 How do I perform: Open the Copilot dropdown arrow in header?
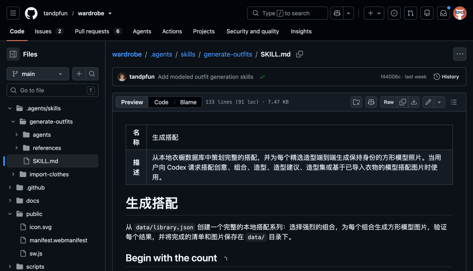click(349, 13)
